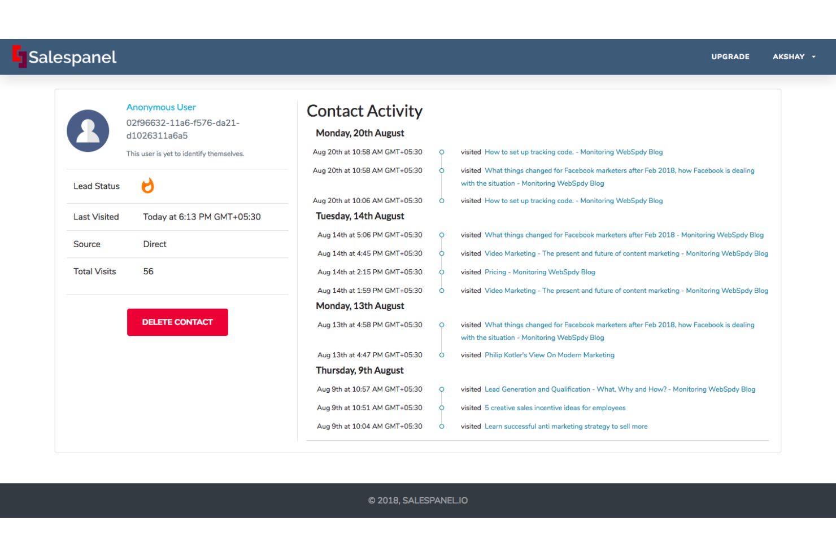Click the timeline marker for Aug 13th 4:47 PM

(x=442, y=356)
